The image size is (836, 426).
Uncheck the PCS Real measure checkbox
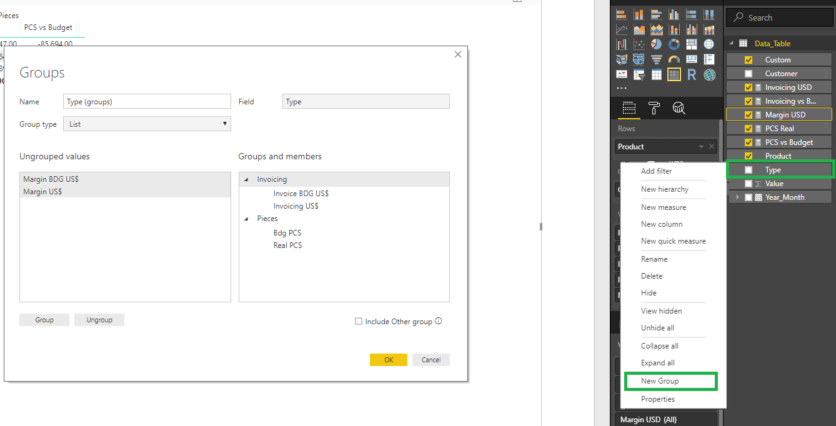tap(749, 129)
